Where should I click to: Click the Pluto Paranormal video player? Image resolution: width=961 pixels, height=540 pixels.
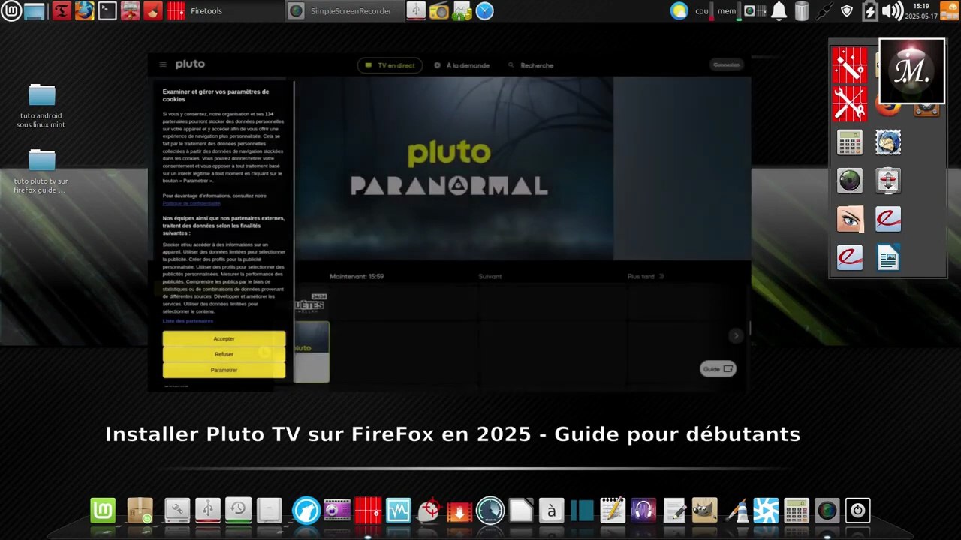coord(454,168)
